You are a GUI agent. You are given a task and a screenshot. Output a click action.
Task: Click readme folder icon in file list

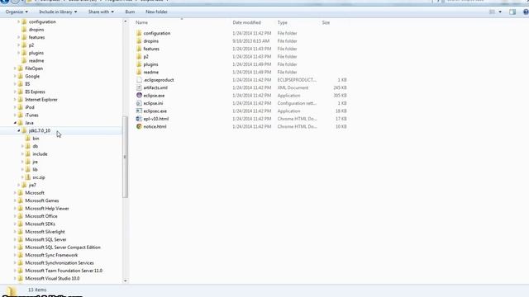(139, 72)
